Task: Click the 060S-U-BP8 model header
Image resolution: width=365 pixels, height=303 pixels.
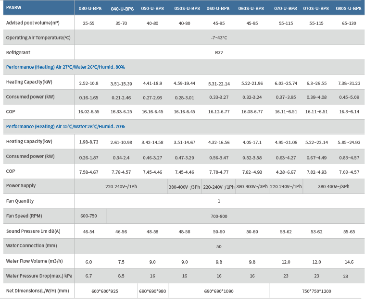Action: point(251,9)
